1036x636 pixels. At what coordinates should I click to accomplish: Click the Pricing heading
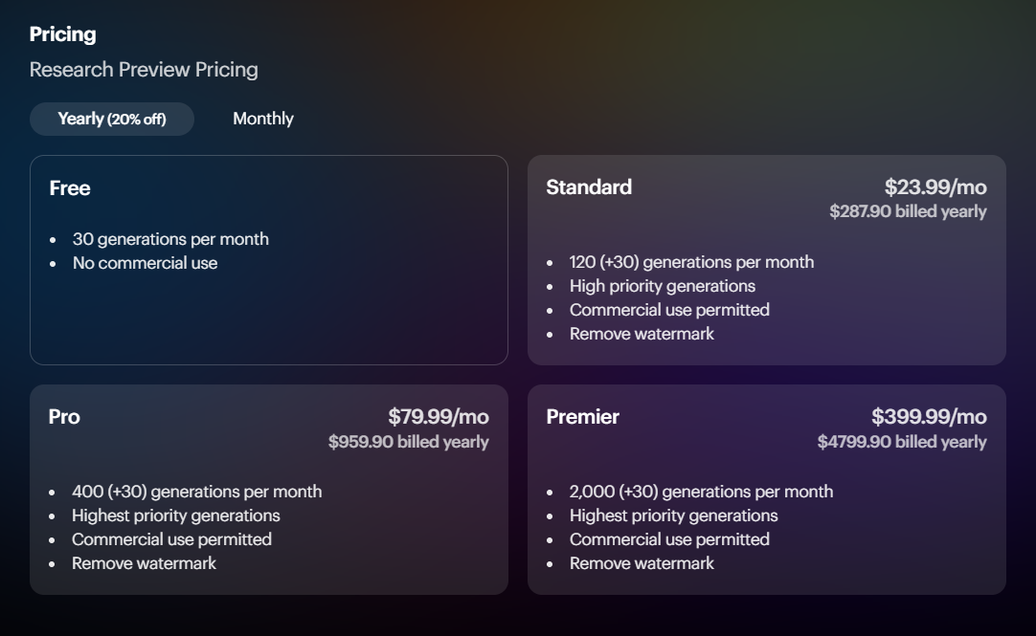click(62, 34)
